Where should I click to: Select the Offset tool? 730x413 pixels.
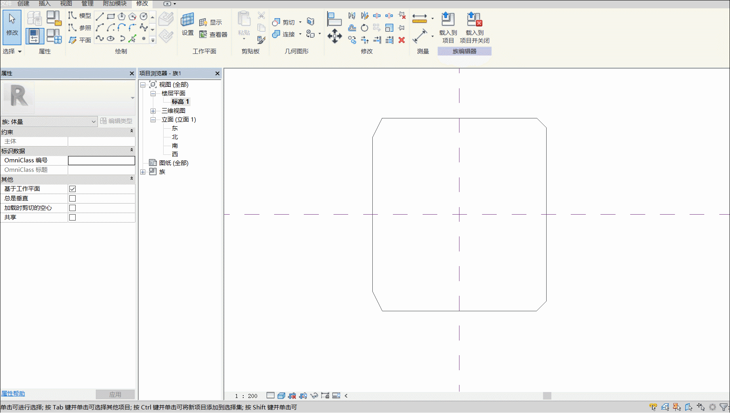352,28
